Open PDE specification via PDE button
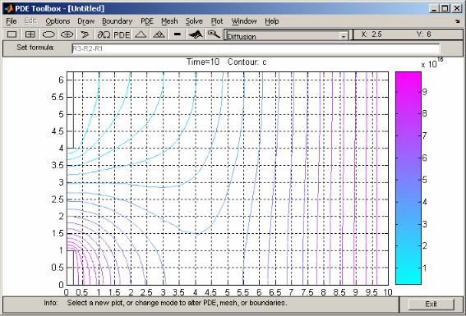Viewport: 466px width, 316px height. coord(122,34)
